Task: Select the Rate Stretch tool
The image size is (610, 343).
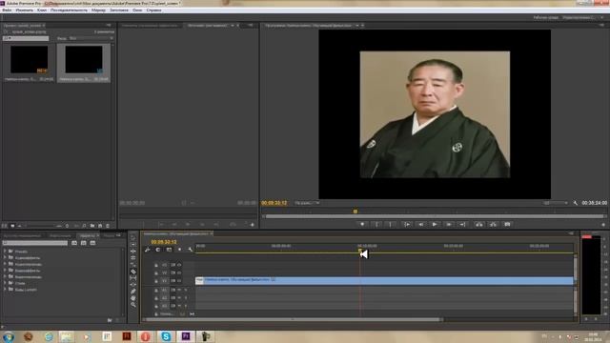Action: click(133, 265)
